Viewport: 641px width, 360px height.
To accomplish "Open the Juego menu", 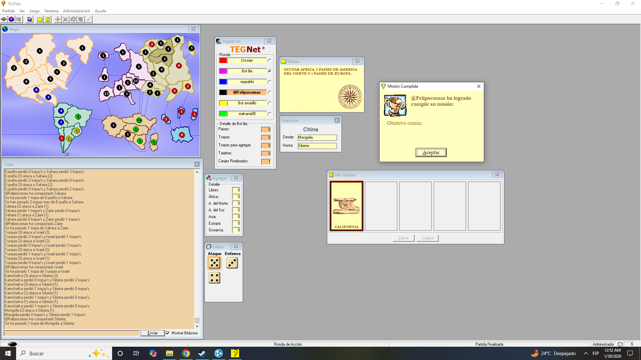I will coord(34,11).
